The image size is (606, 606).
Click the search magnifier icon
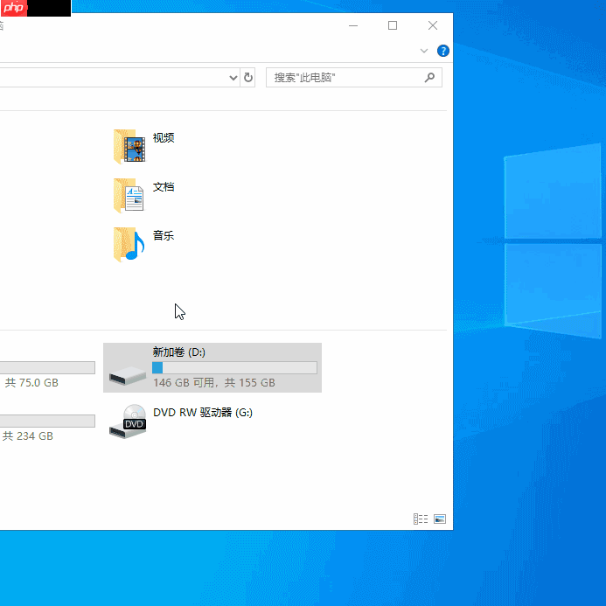pos(429,78)
